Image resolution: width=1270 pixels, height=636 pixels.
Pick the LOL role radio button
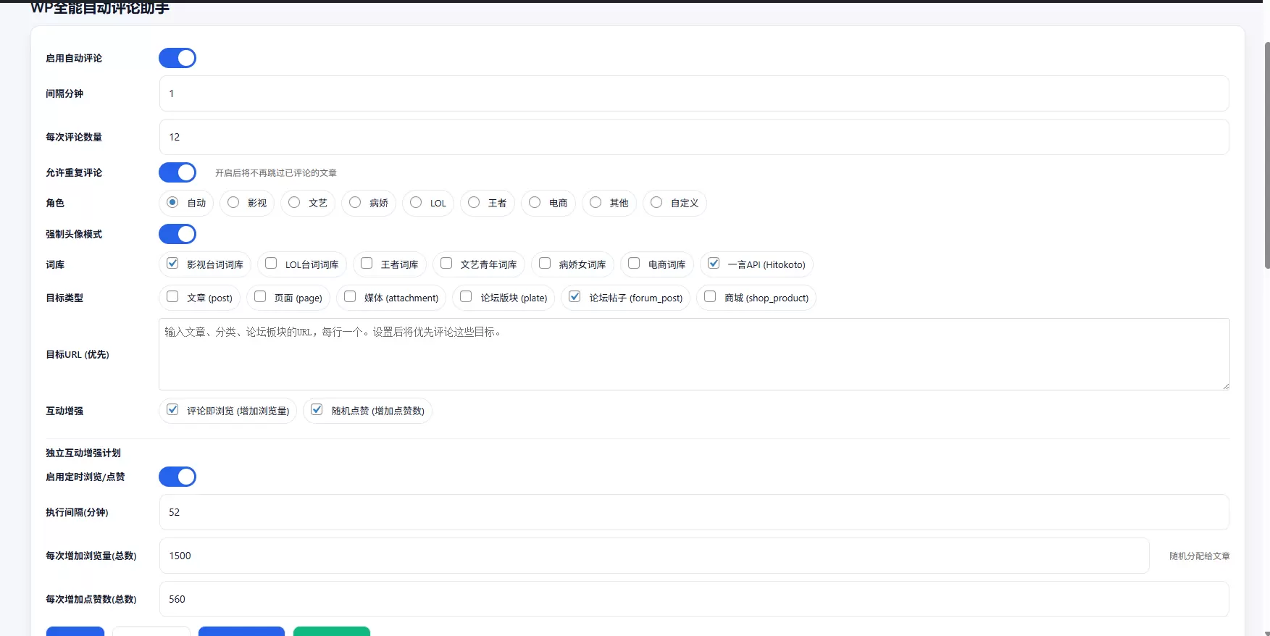tap(416, 203)
